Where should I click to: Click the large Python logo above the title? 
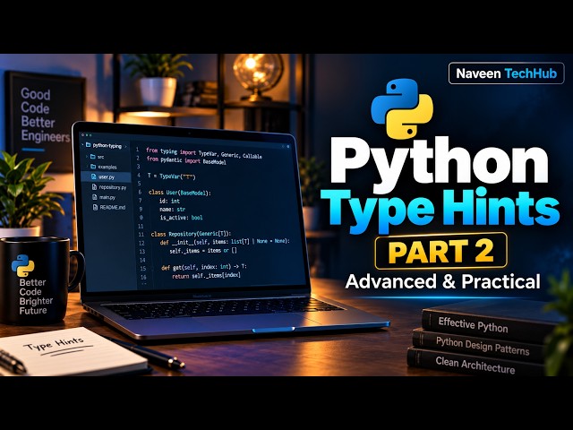(x=402, y=108)
